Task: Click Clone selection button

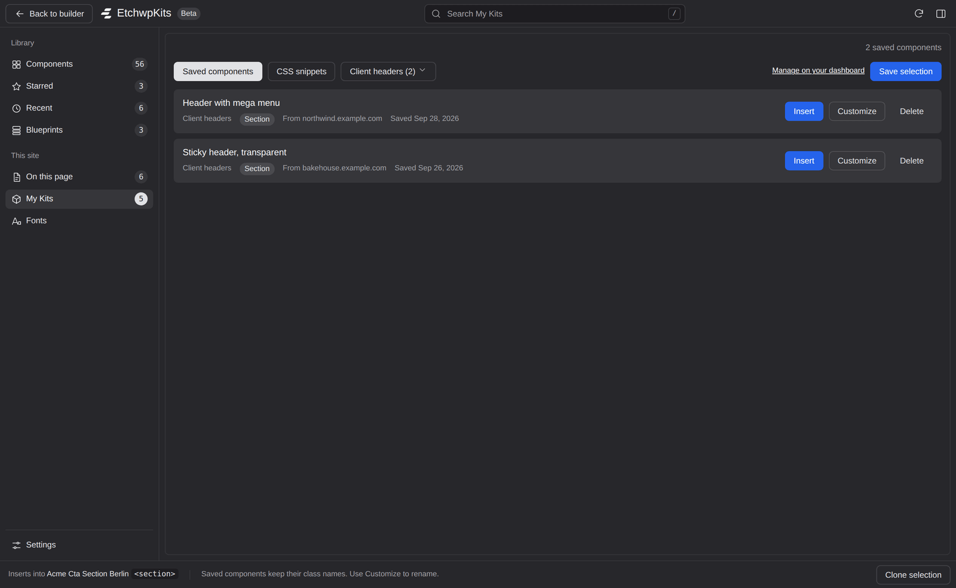Action: pyautogui.click(x=913, y=575)
